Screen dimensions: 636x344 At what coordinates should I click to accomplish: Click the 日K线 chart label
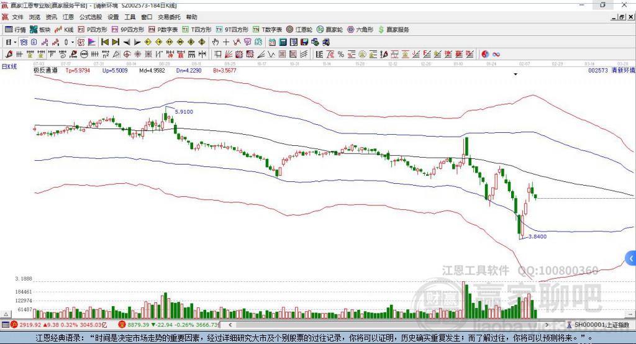(x=9, y=66)
